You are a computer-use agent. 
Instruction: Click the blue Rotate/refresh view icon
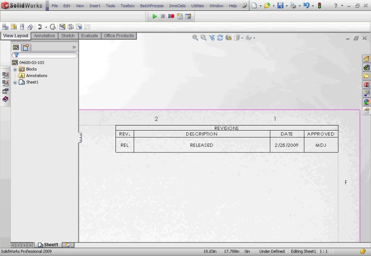coord(220,38)
